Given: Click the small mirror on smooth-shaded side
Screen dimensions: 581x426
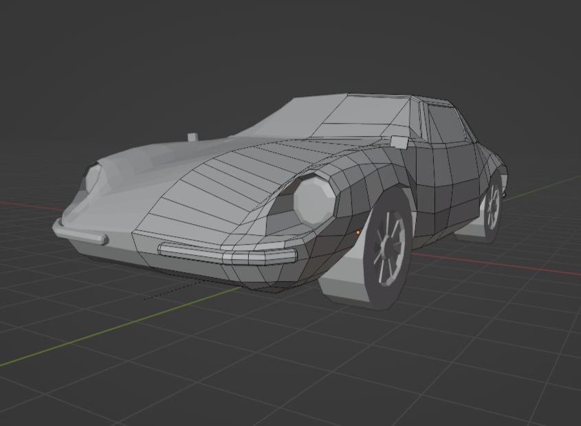Looking at the screenshot, I should (x=193, y=137).
